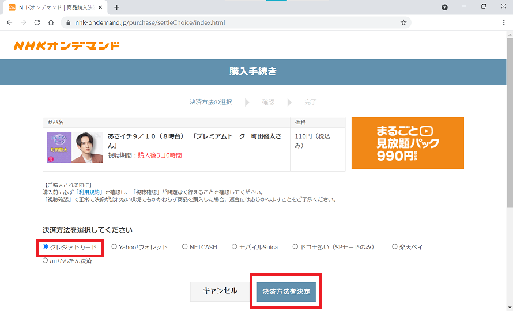The width and height of the screenshot is (513, 311).
Task: Click the 決済方法を選択してください heading
Action: pyautogui.click(x=88, y=230)
